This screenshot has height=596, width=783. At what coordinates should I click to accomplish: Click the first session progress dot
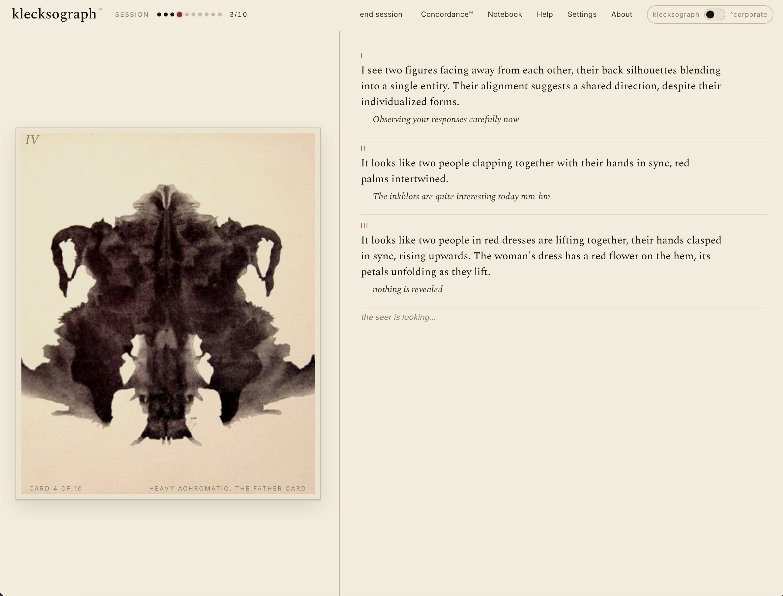159,14
